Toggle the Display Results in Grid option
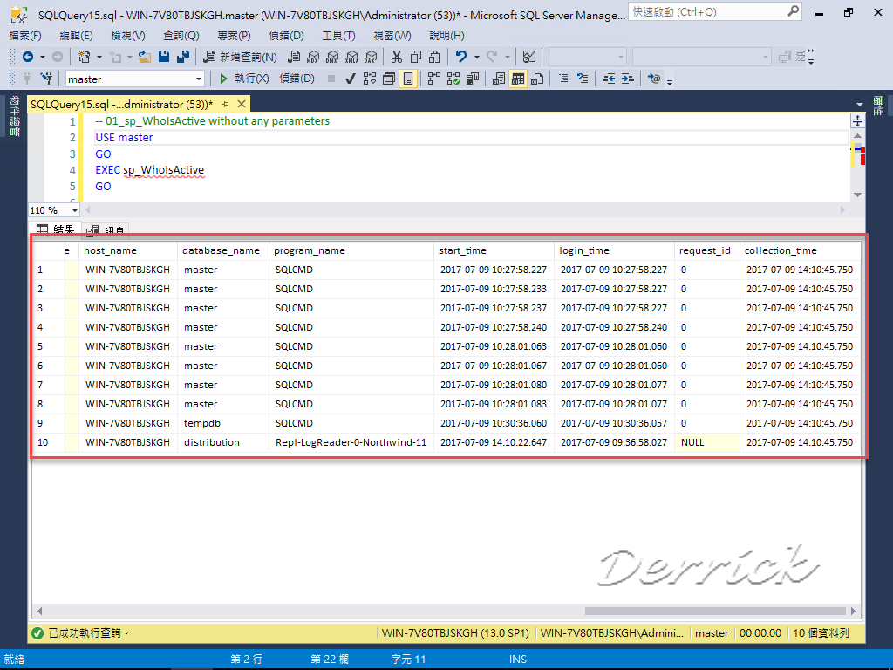Image resolution: width=893 pixels, height=670 pixels. (518, 79)
